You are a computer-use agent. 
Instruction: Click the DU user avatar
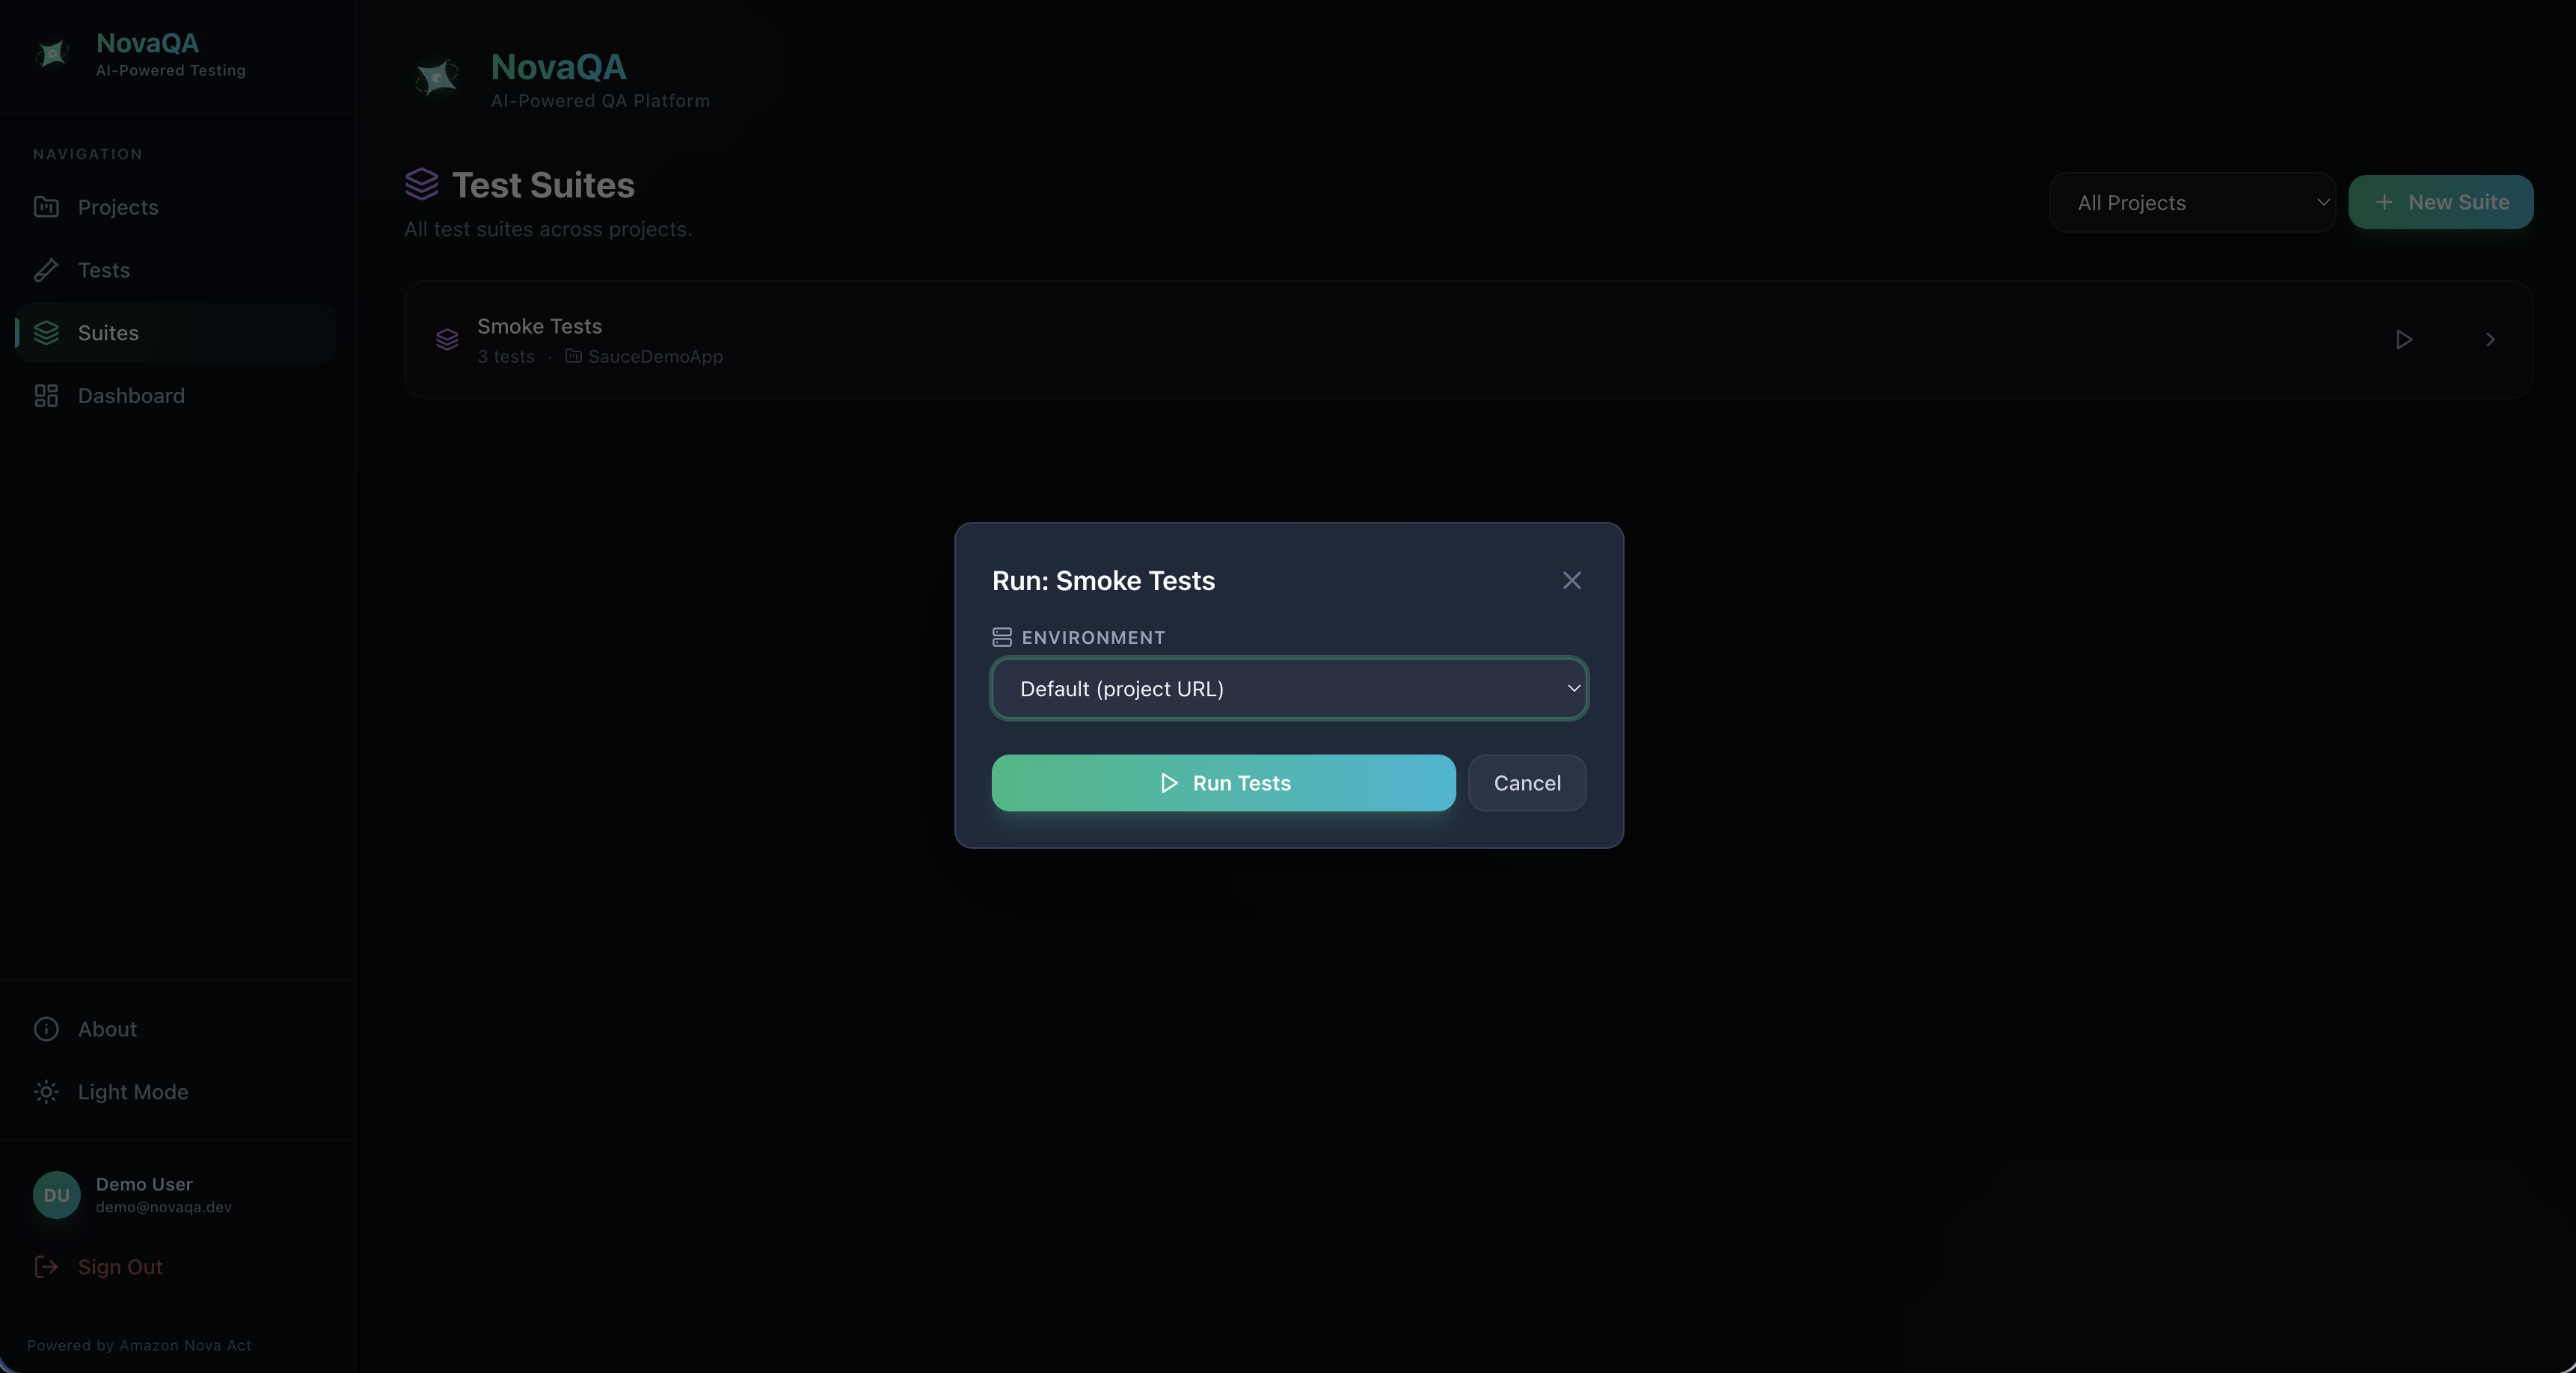click(56, 1195)
